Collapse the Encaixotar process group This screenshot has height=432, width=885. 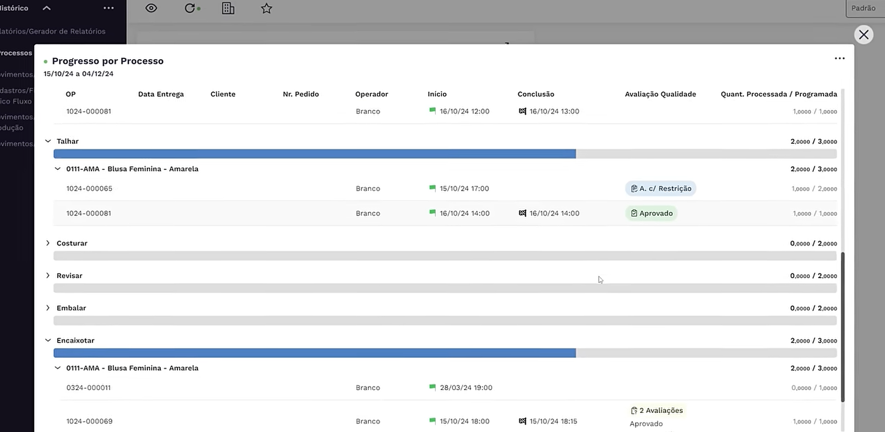tap(48, 340)
